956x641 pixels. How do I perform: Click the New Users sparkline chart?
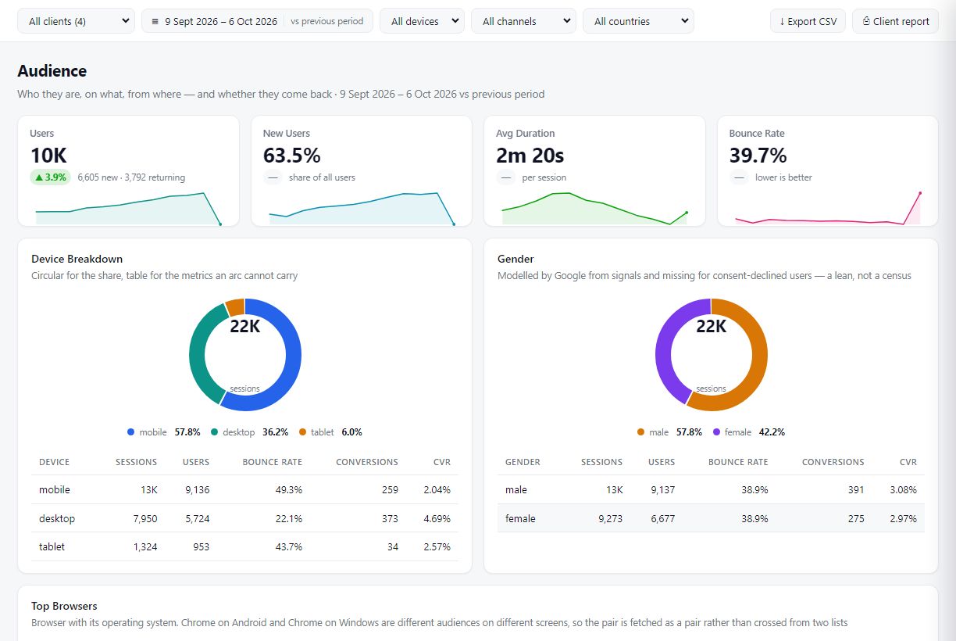point(362,209)
